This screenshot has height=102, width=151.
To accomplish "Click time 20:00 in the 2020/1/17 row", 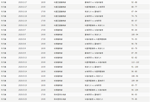I will click(x=43, y=7).
